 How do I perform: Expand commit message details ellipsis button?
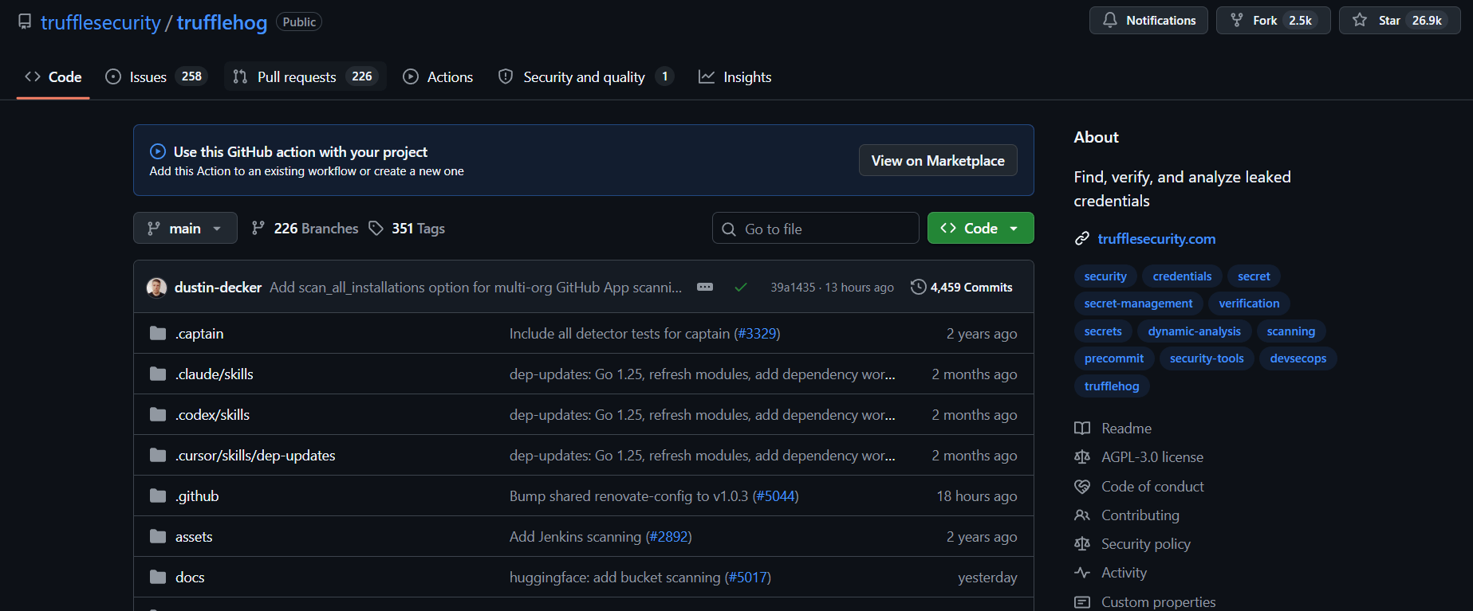pyautogui.click(x=705, y=287)
